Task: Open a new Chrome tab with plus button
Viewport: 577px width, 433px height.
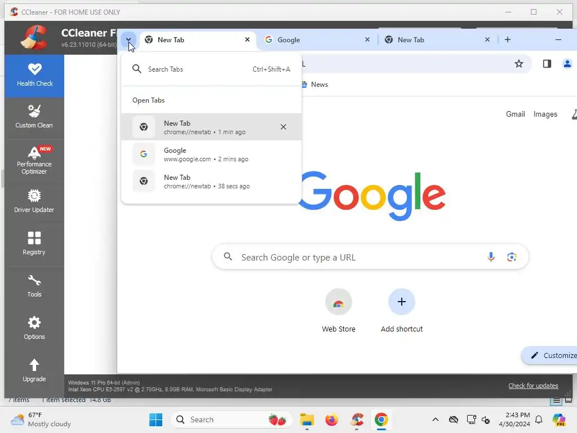Action: pos(508,39)
